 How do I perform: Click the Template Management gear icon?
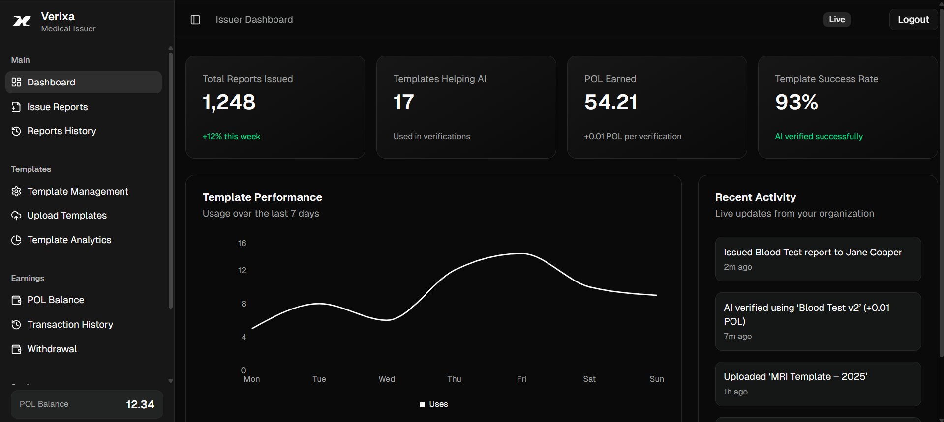tap(16, 191)
